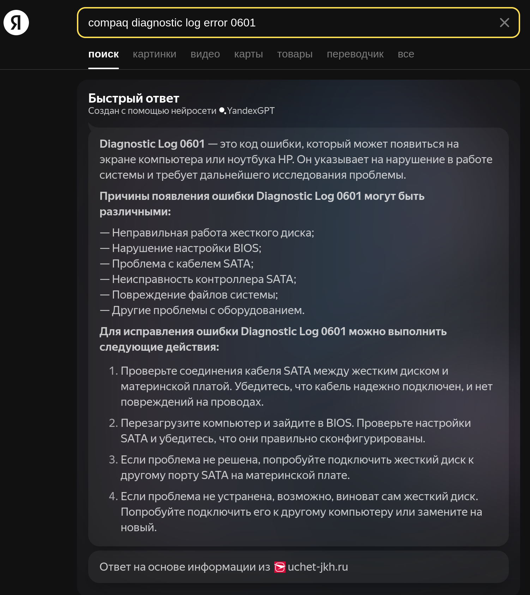The width and height of the screenshot is (530, 595).
Task: Open the переводчик tab
Action: point(355,54)
